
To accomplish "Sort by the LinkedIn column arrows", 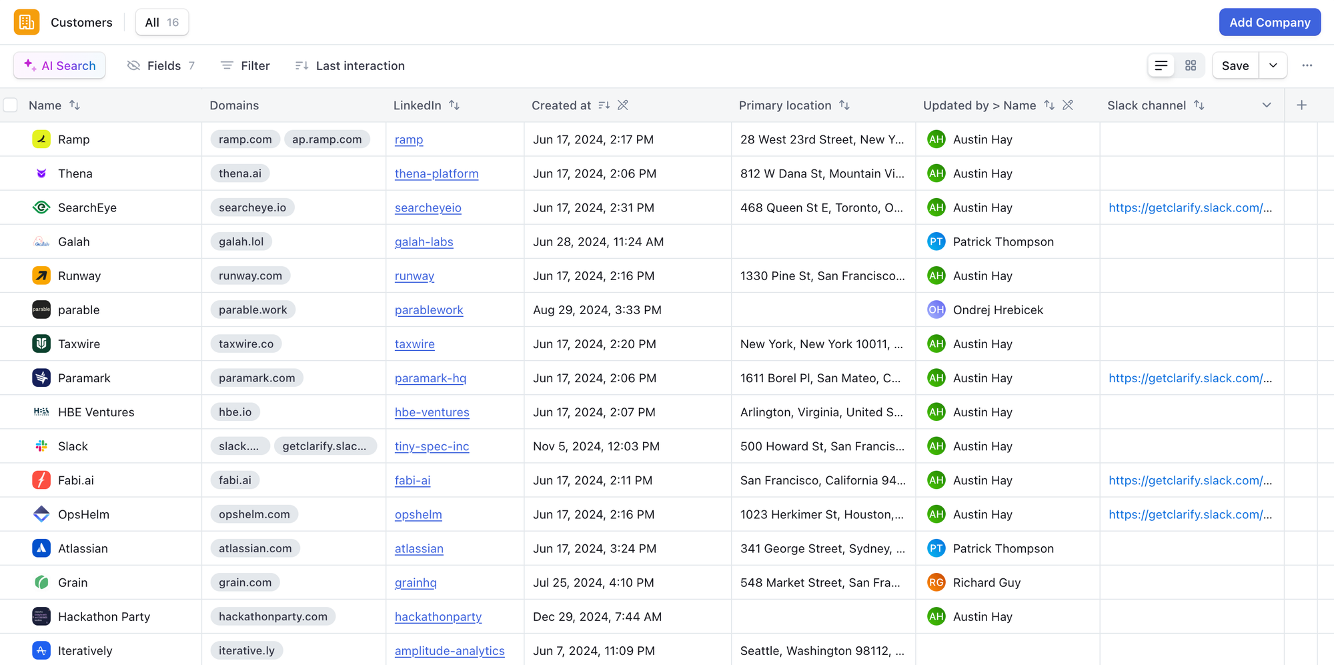I will point(454,105).
